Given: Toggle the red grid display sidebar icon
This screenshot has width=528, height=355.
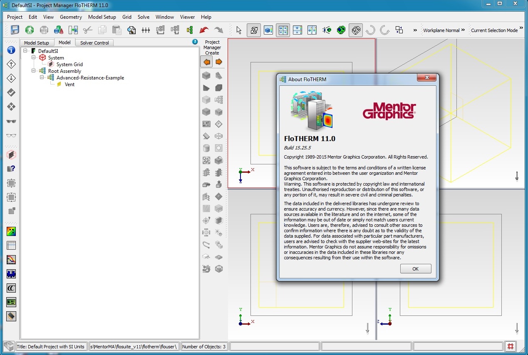Looking at the screenshot, I should click(11, 154).
